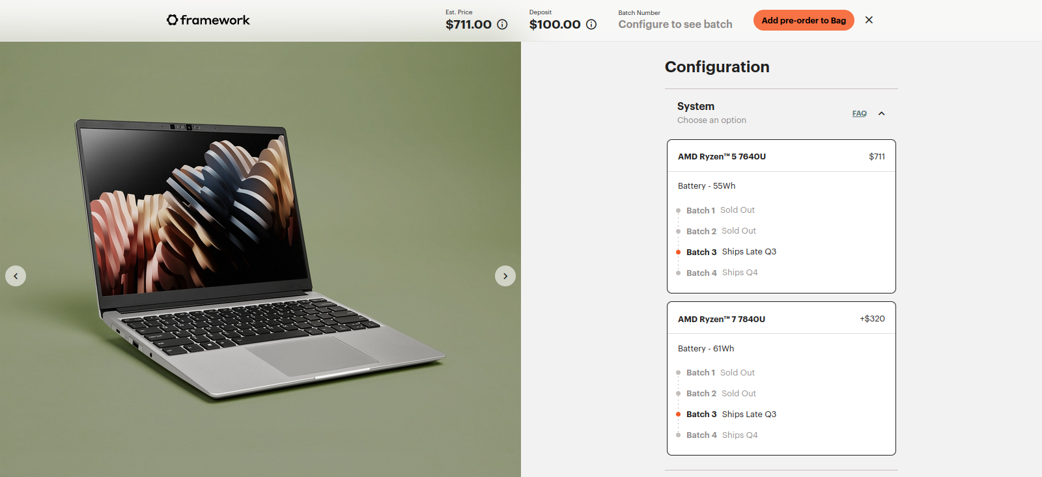Click Batch 4 Ships Q4 under Ryzen 7
This screenshot has height=477, width=1042.
tap(722, 435)
